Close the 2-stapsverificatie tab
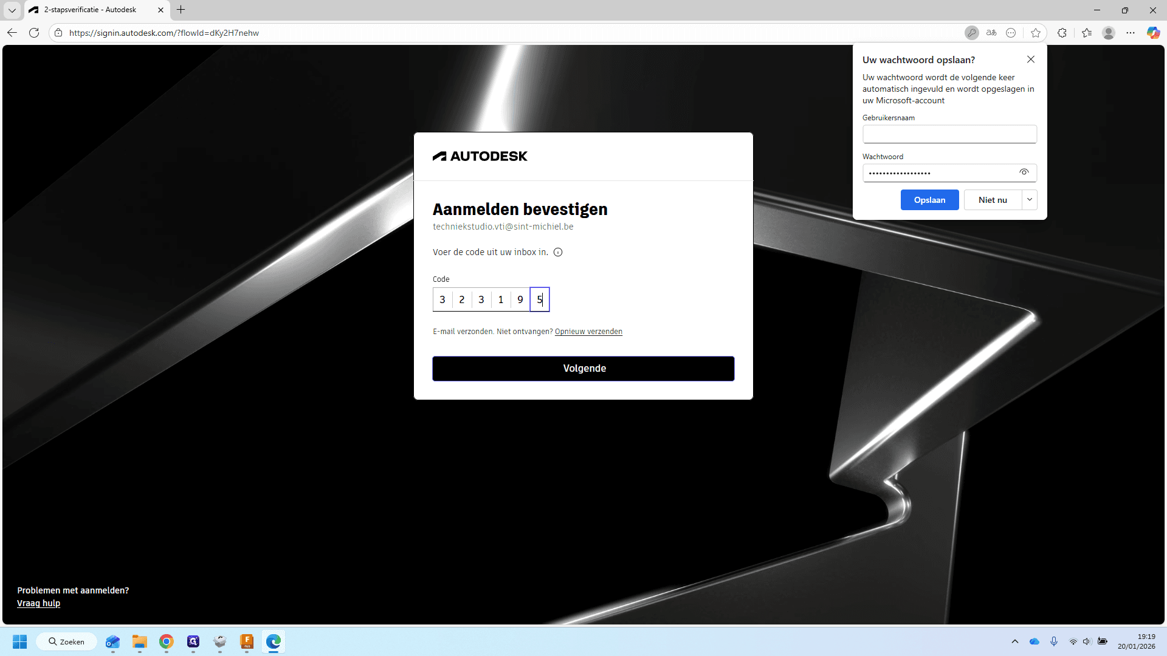 pos(160,10)
